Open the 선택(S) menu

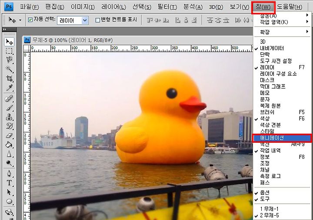pos(142,7)
